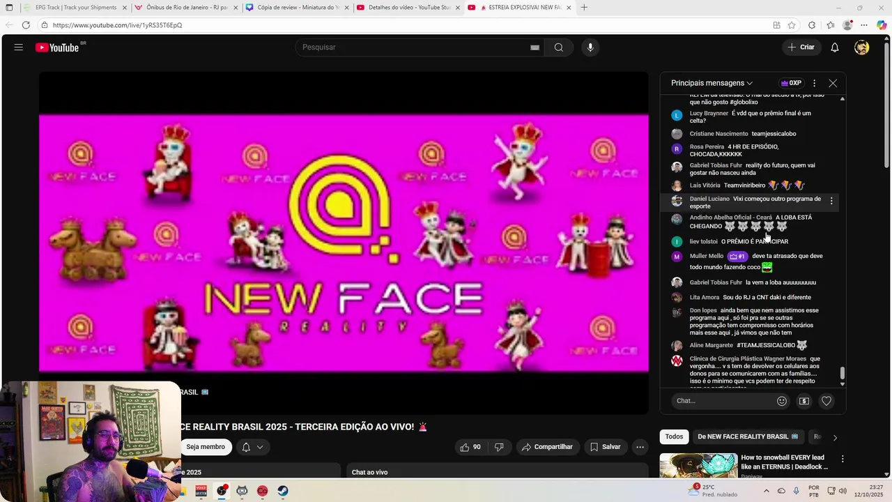Screen dimensions: 892x502
Task: Open the emoji picker in chat
Action: point(782,401)
